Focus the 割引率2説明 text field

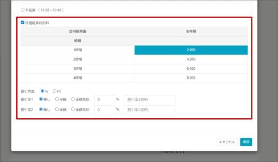pos(149,110)
